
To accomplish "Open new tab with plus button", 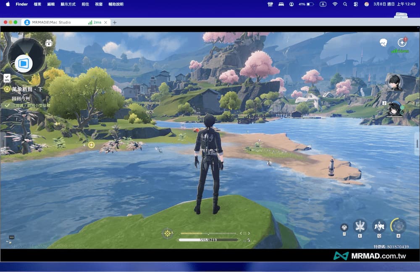I will 115,22.
